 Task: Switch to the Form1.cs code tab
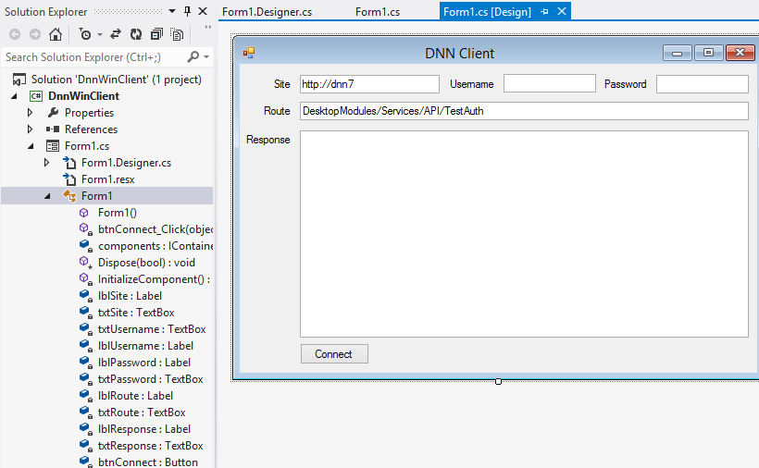tap(378, 12)
